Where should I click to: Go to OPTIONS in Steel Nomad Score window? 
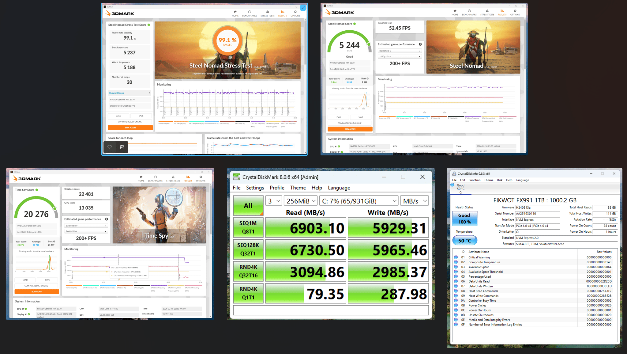pyautogui.click(x=515, y=13)
